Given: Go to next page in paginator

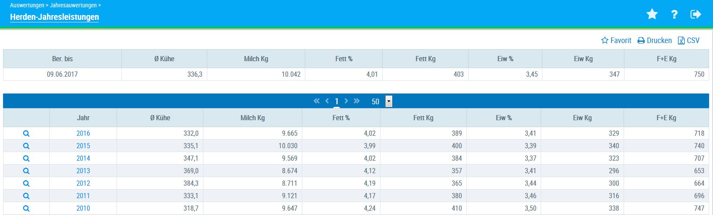Looking at the screenshot, I should [x=346, y=101].
